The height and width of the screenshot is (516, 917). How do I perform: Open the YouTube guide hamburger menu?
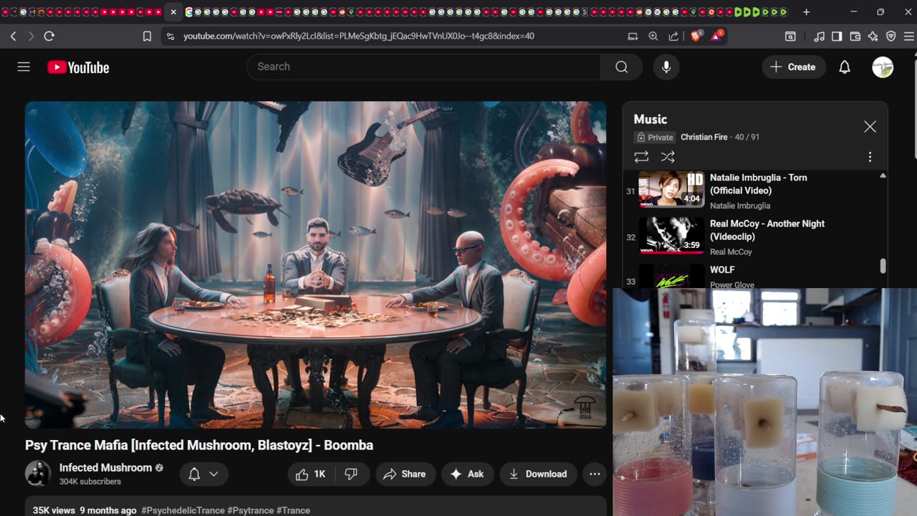click(24, 67)
